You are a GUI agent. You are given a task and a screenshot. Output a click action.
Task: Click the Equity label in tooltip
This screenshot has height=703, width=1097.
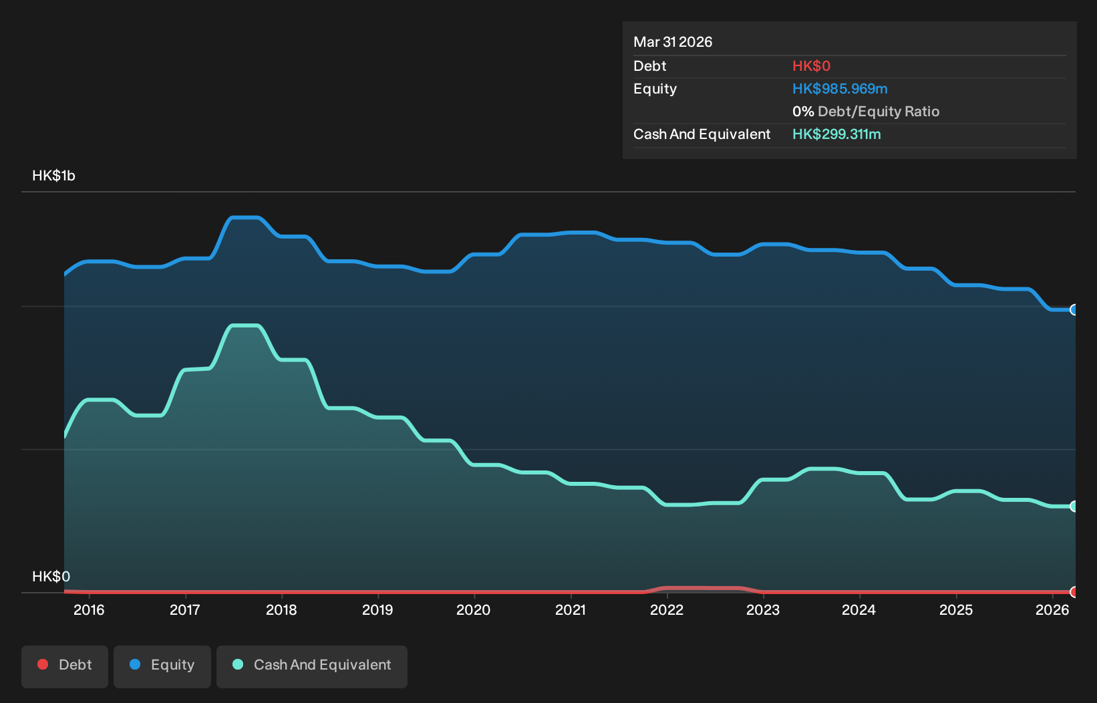point(655,89)
